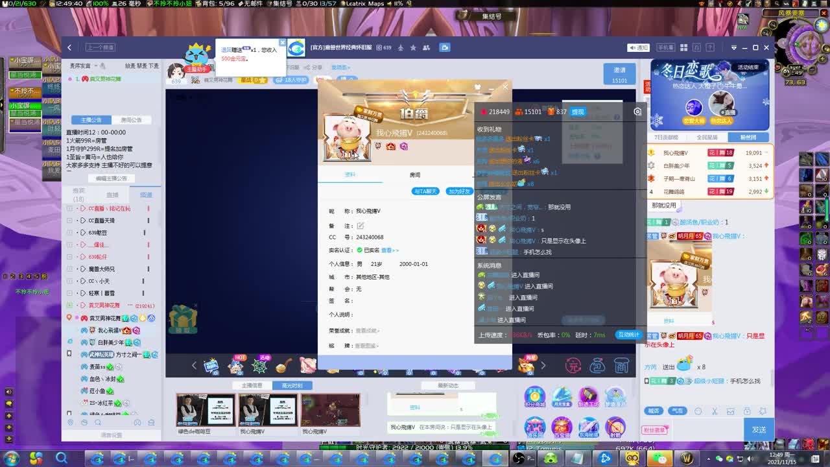
Task: Toggle the 通知 notification speaker button
Action: pyautogui.click(x=639, y=47)
